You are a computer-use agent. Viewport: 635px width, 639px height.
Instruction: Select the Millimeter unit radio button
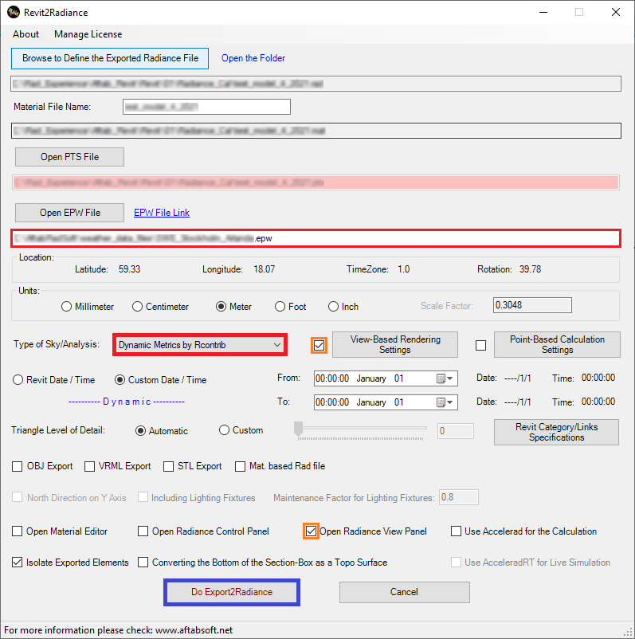pyautogui.click(x=66, y=307)
